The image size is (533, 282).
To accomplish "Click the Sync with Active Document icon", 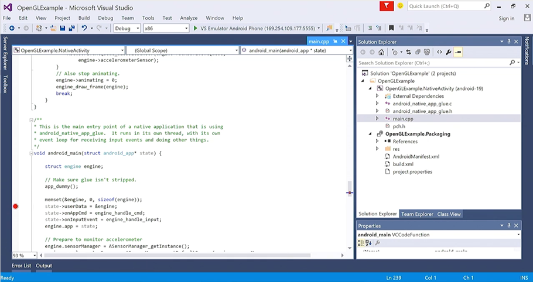I will 408,52.
